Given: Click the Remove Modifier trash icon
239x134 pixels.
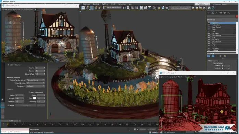Looking at the screenshot, I should [x=221, y=56].
